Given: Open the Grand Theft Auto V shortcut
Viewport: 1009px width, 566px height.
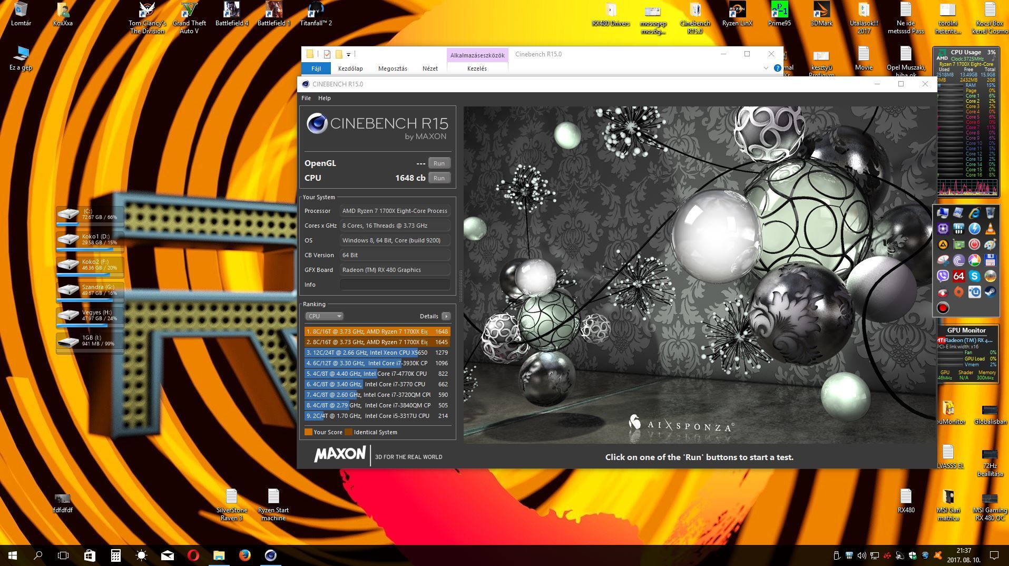Looking at the screenshot, I should 189,18.
